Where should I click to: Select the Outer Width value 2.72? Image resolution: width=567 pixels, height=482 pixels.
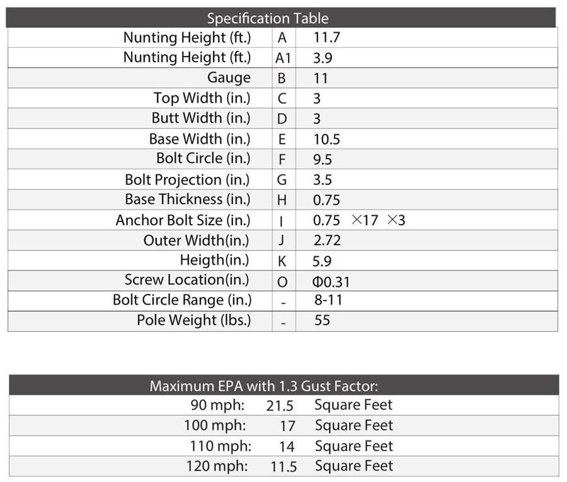[x=326, y=240]
